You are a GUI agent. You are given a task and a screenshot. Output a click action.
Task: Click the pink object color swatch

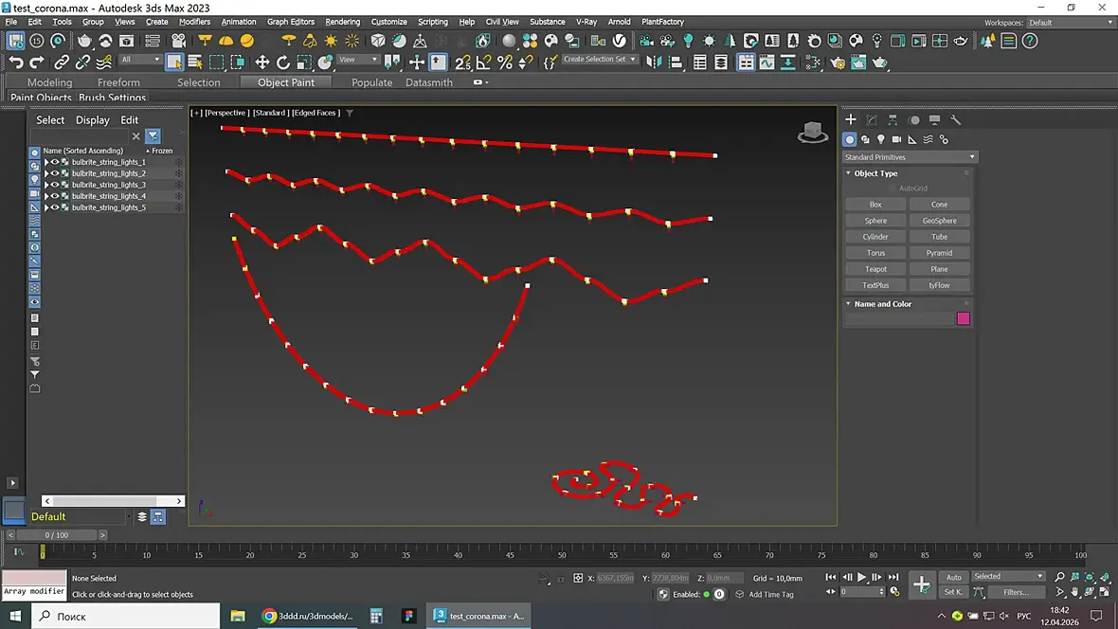(x=964, y=319)
